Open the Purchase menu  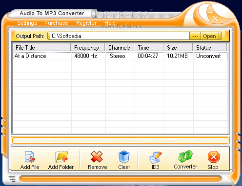(56, 23)
